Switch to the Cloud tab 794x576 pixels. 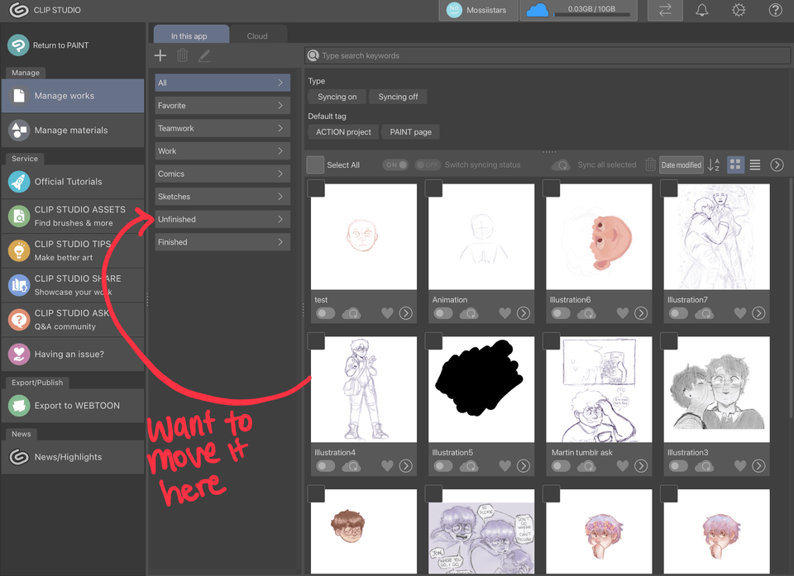coord(257,36)
